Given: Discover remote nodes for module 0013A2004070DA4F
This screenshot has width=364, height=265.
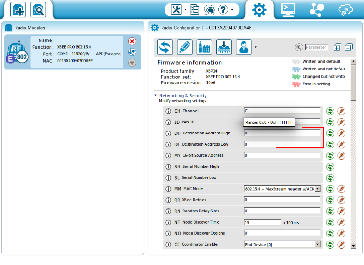Looking at the screenshot, I should pos(132,52).
